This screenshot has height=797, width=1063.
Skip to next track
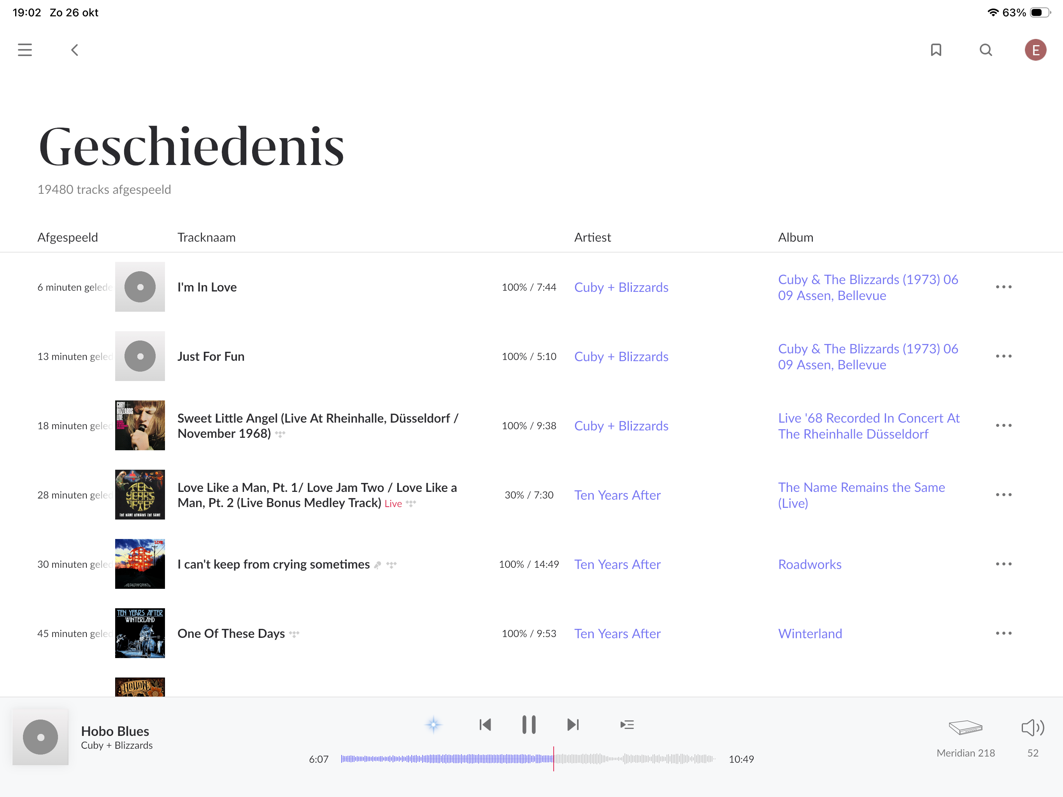573,724
